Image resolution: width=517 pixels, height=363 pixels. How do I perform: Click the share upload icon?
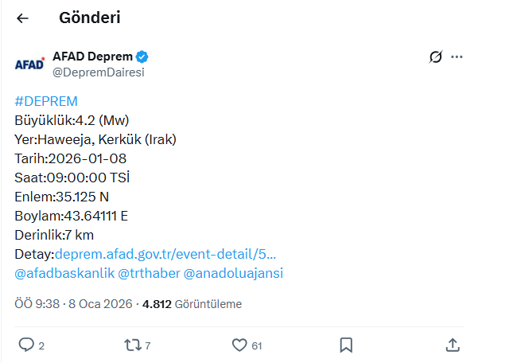pos(452,345)
